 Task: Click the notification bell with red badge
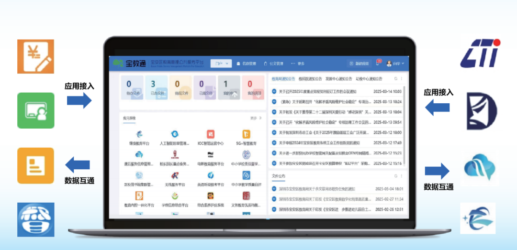click(x=378, y=64)
